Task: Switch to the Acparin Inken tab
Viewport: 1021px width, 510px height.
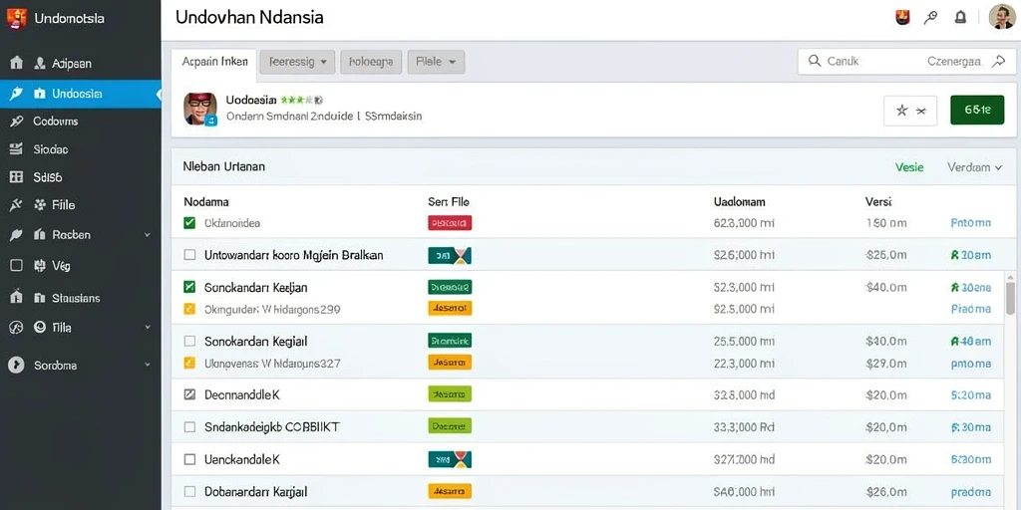Action: [214, 62]
